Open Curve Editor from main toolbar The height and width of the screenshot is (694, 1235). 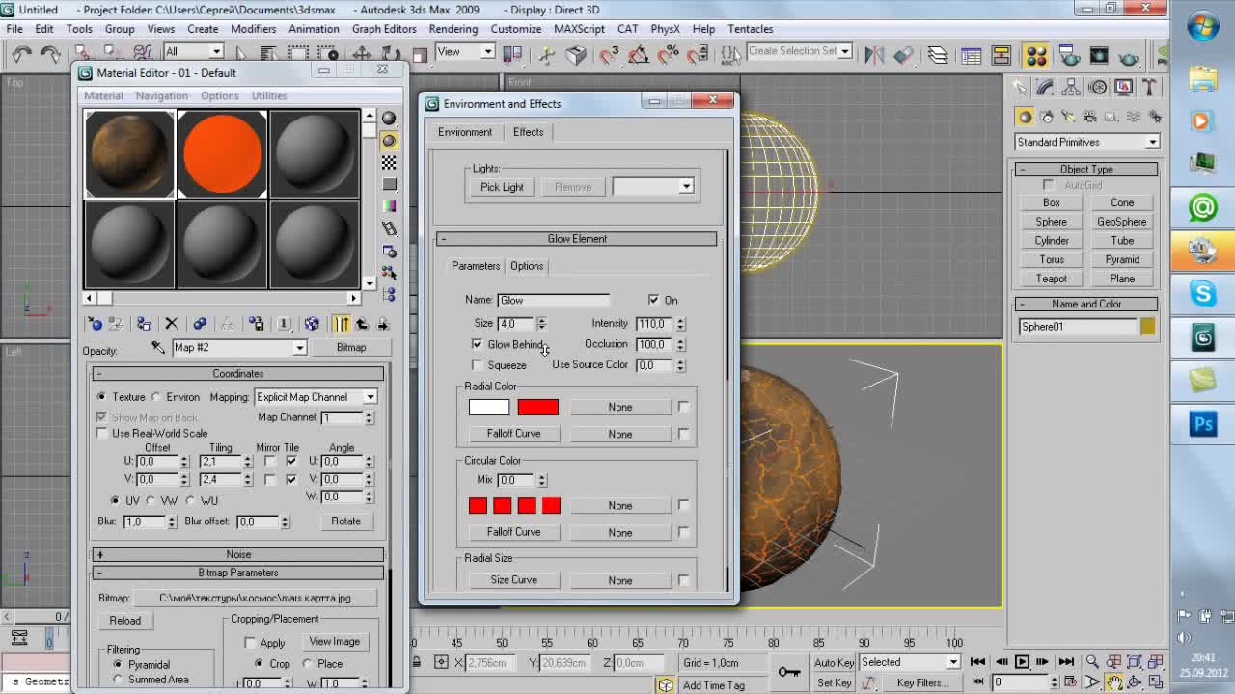pyautogui.click(x=972, y=55)
